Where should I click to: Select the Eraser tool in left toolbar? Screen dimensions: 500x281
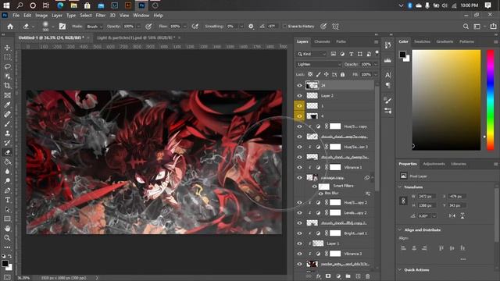(7, 152)
